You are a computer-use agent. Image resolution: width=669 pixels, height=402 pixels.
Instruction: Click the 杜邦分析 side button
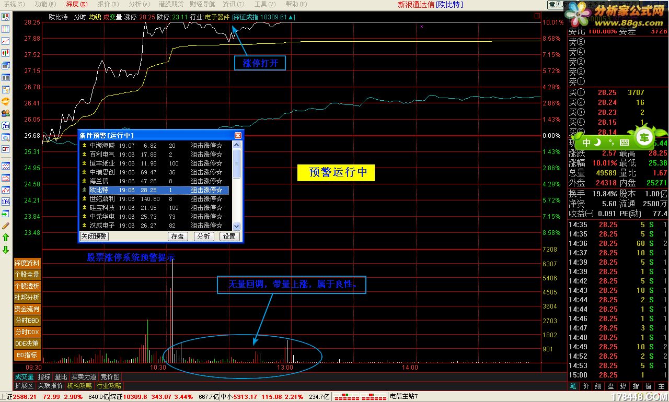click(x=27, y=298)
